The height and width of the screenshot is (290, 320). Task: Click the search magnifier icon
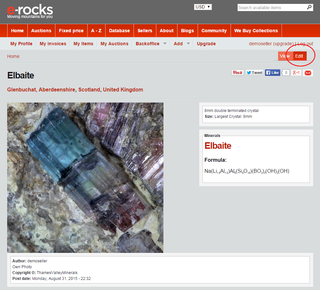coord(309,7)
